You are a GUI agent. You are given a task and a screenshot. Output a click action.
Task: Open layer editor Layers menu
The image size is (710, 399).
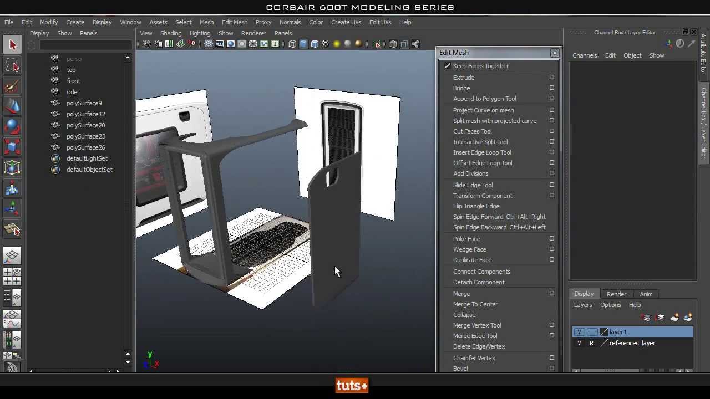583,305
